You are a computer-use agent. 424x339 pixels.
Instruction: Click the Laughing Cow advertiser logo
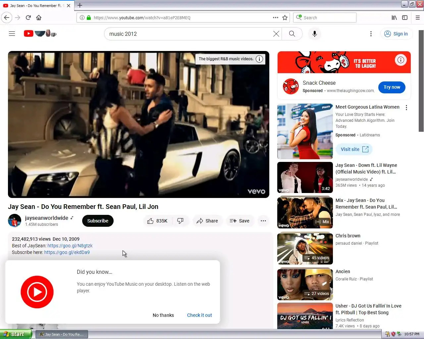[x=291, y=86]
